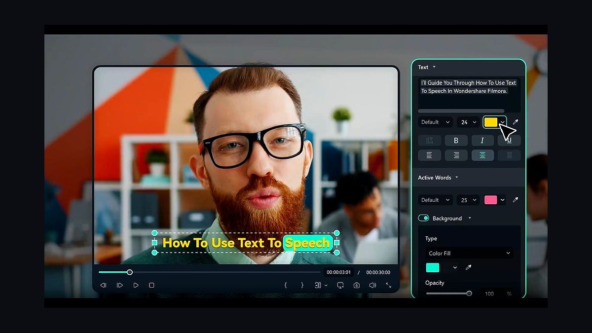Collapse the Background section arrow

[x=470, y=218]
